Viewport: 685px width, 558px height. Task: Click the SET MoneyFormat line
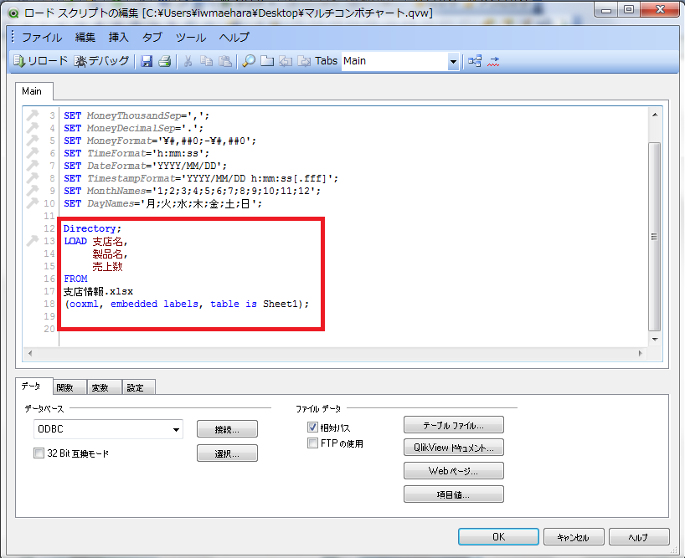coord(160,141)
